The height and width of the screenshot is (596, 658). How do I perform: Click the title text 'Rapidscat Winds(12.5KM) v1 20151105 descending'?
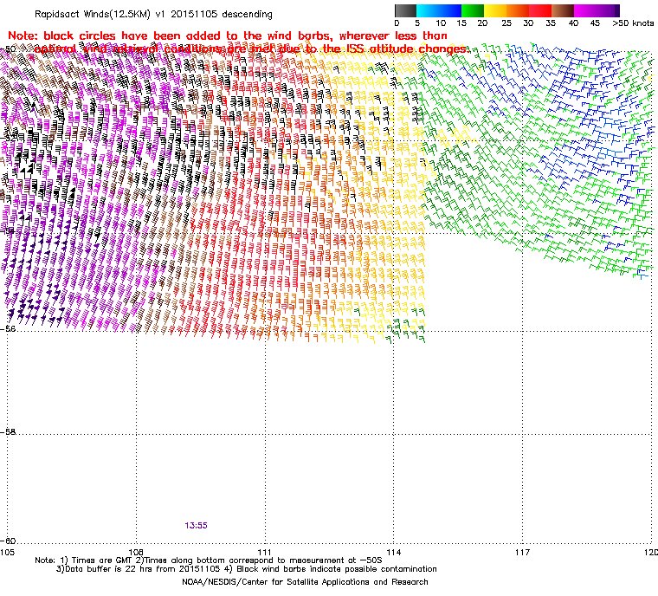point(153,14)
